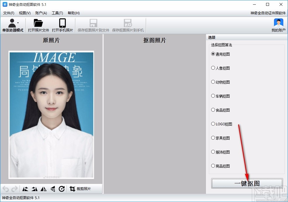
Task: Select 人像抠图 radio option
Action: 221,68
